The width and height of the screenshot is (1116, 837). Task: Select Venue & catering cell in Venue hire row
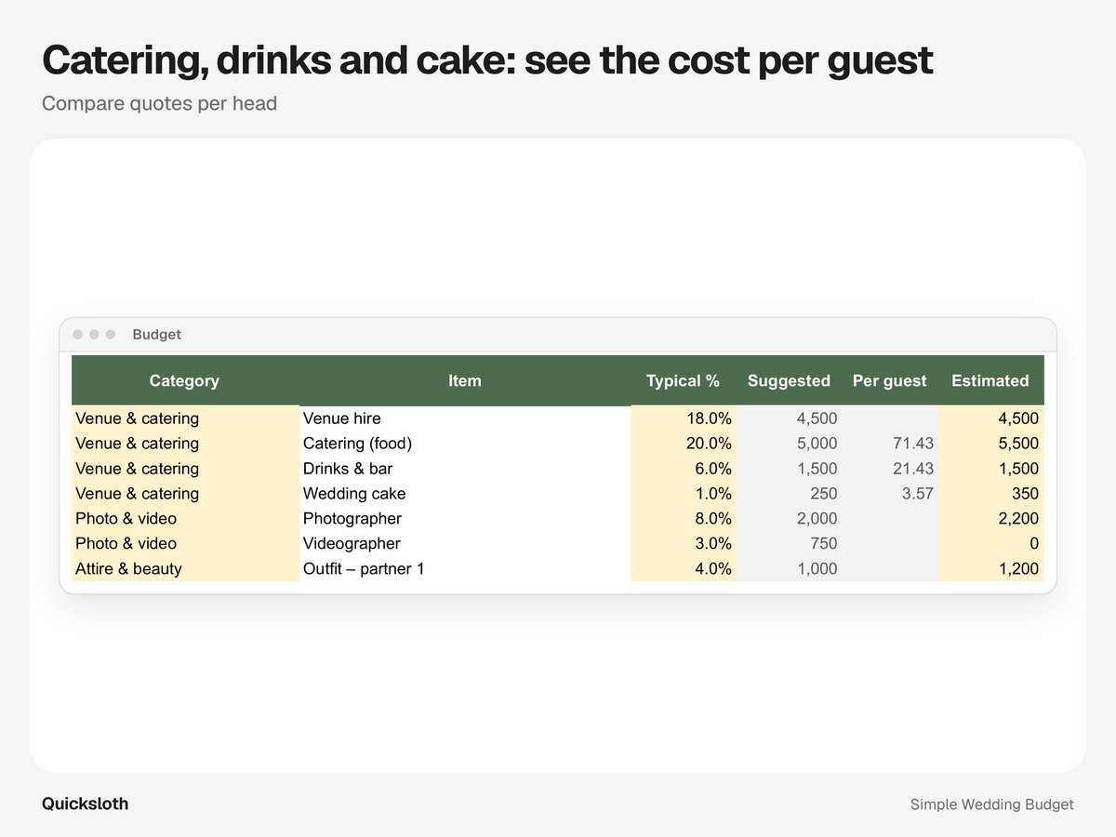pyautogui.click(x=185, y=418)
